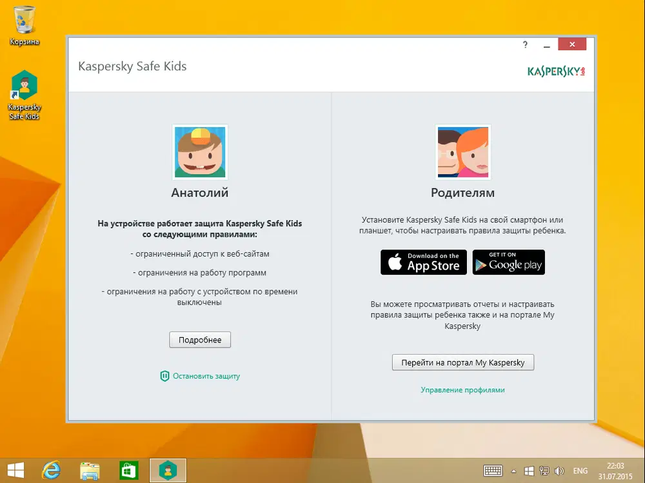Screen dimensions: 645x483
Task: Open the clock showing 22:03
Action: (615, 471)
